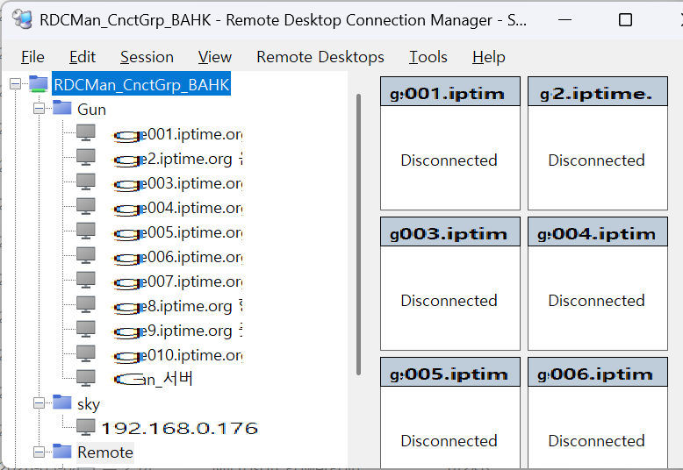Click monitor icon of 003.iptime.org server
The height and width of the screenshot is (470, 683).
(86, 182)
